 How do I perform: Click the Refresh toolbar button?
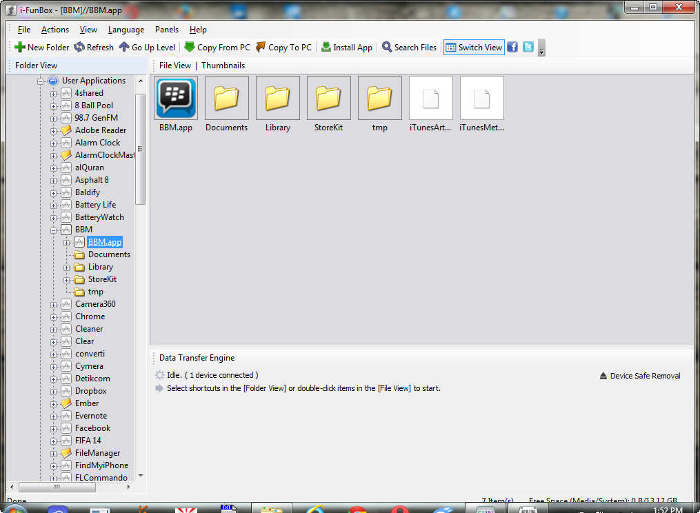(x=94, y=48)
